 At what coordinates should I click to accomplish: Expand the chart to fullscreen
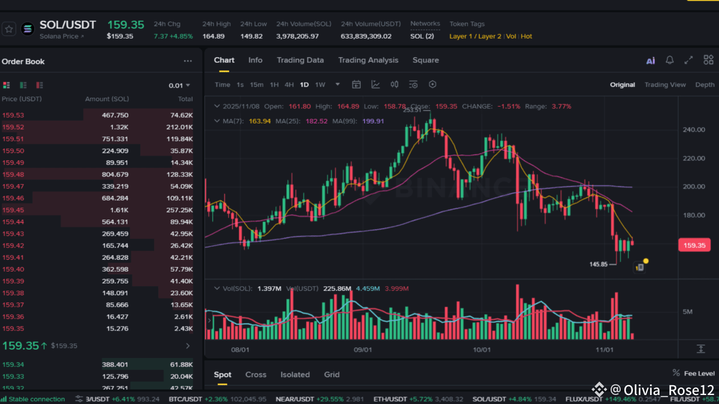[689, 60]
